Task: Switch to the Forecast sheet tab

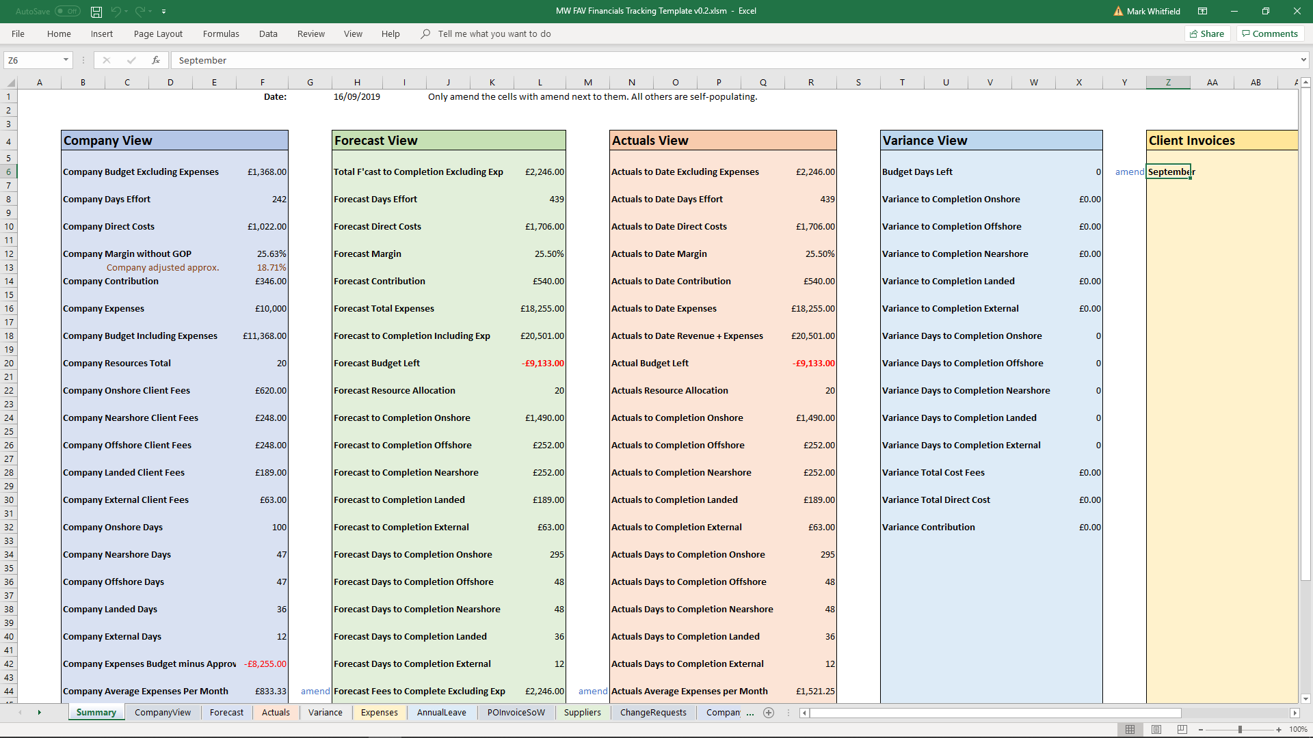Action: (x=226, y=712)
